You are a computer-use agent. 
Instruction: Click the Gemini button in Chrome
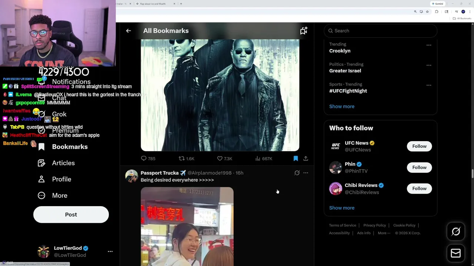tap(437, 4)
